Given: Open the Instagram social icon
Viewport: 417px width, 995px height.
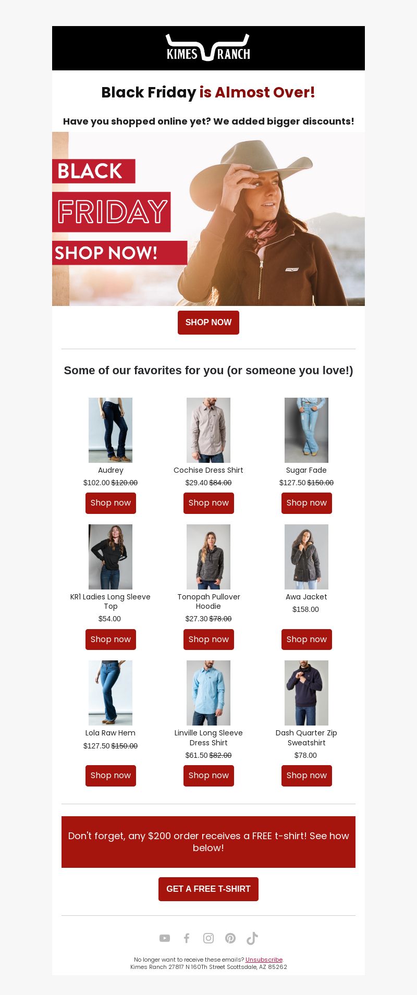Looking at the screenshot, I should click(x=208, y=938).
